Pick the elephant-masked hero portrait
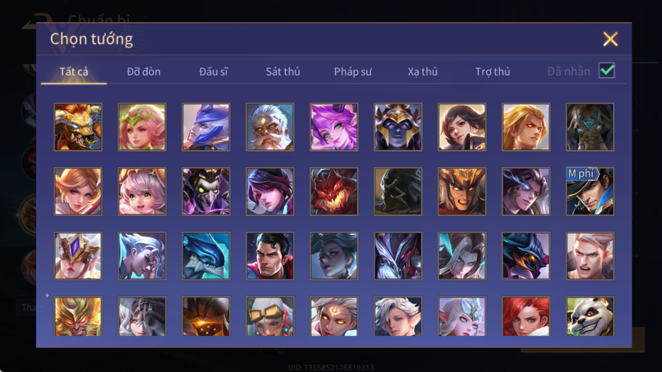This screenshot has width=662, height=372. point(590,127)
